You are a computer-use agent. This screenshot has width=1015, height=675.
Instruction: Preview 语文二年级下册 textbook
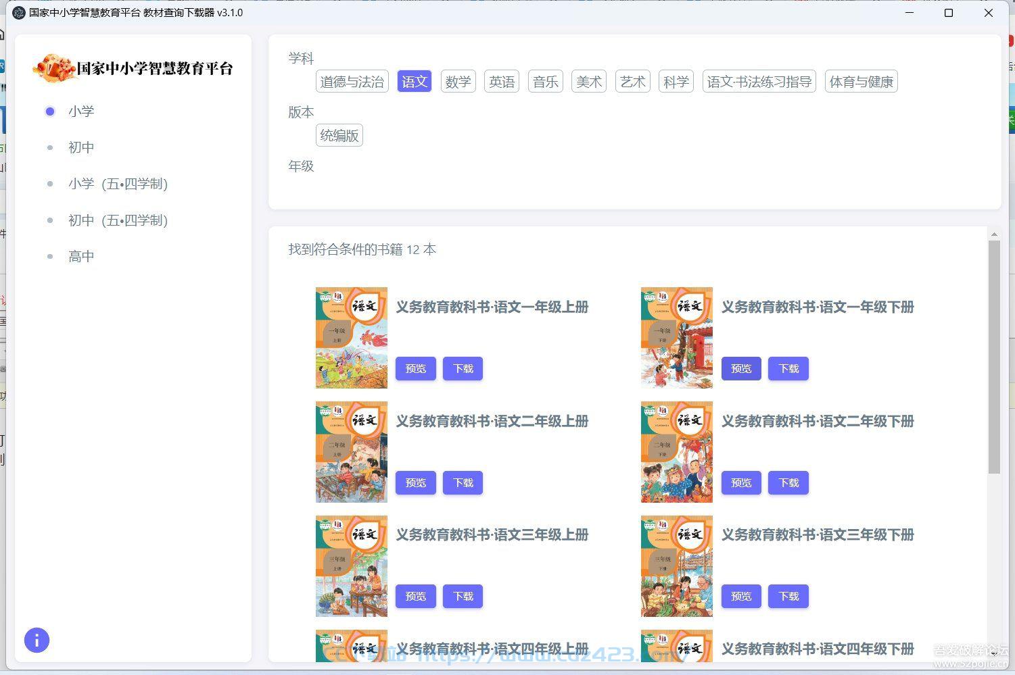741,482
